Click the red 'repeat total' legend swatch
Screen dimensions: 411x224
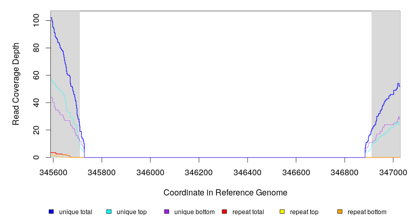coord(224,212)
